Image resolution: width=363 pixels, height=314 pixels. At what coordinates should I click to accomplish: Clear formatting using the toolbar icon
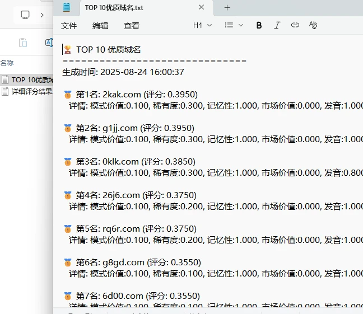[313, 25]
